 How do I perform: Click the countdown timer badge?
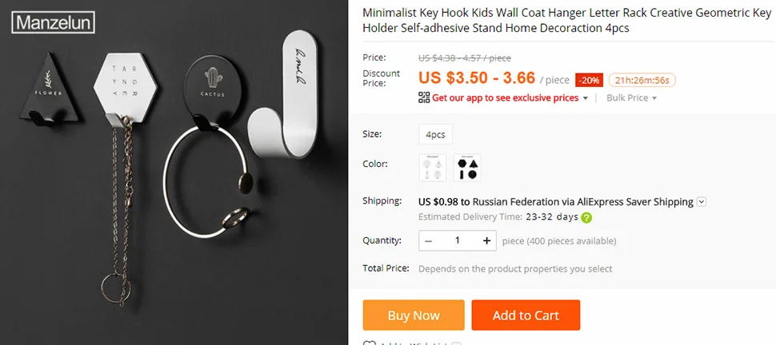(642, 80)
